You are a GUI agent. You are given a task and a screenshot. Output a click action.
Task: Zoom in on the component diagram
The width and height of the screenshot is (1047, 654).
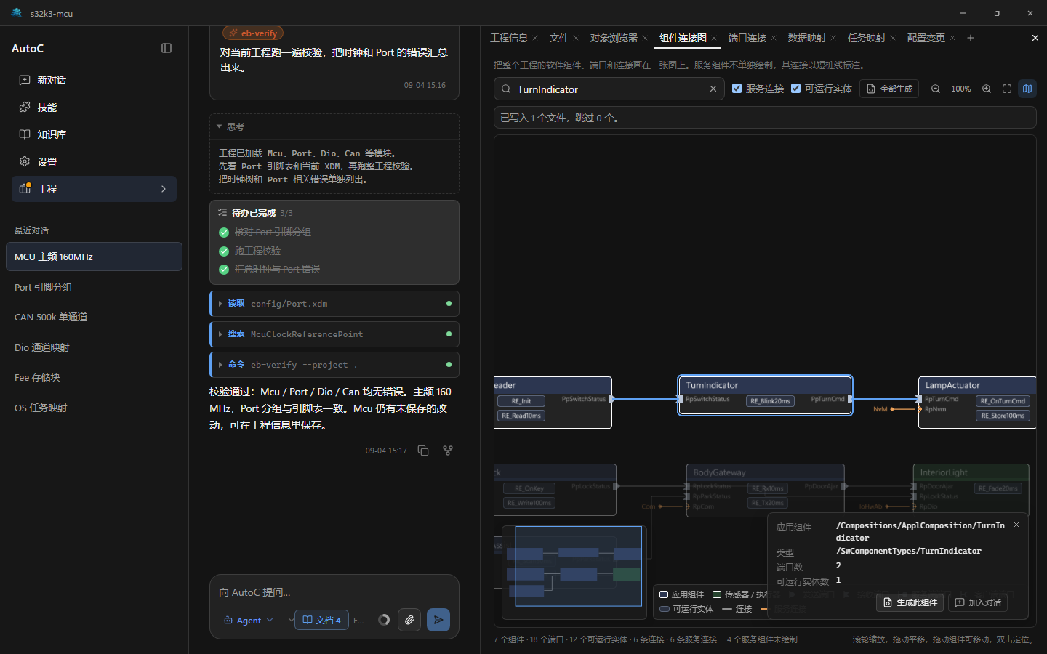point(987,89)
